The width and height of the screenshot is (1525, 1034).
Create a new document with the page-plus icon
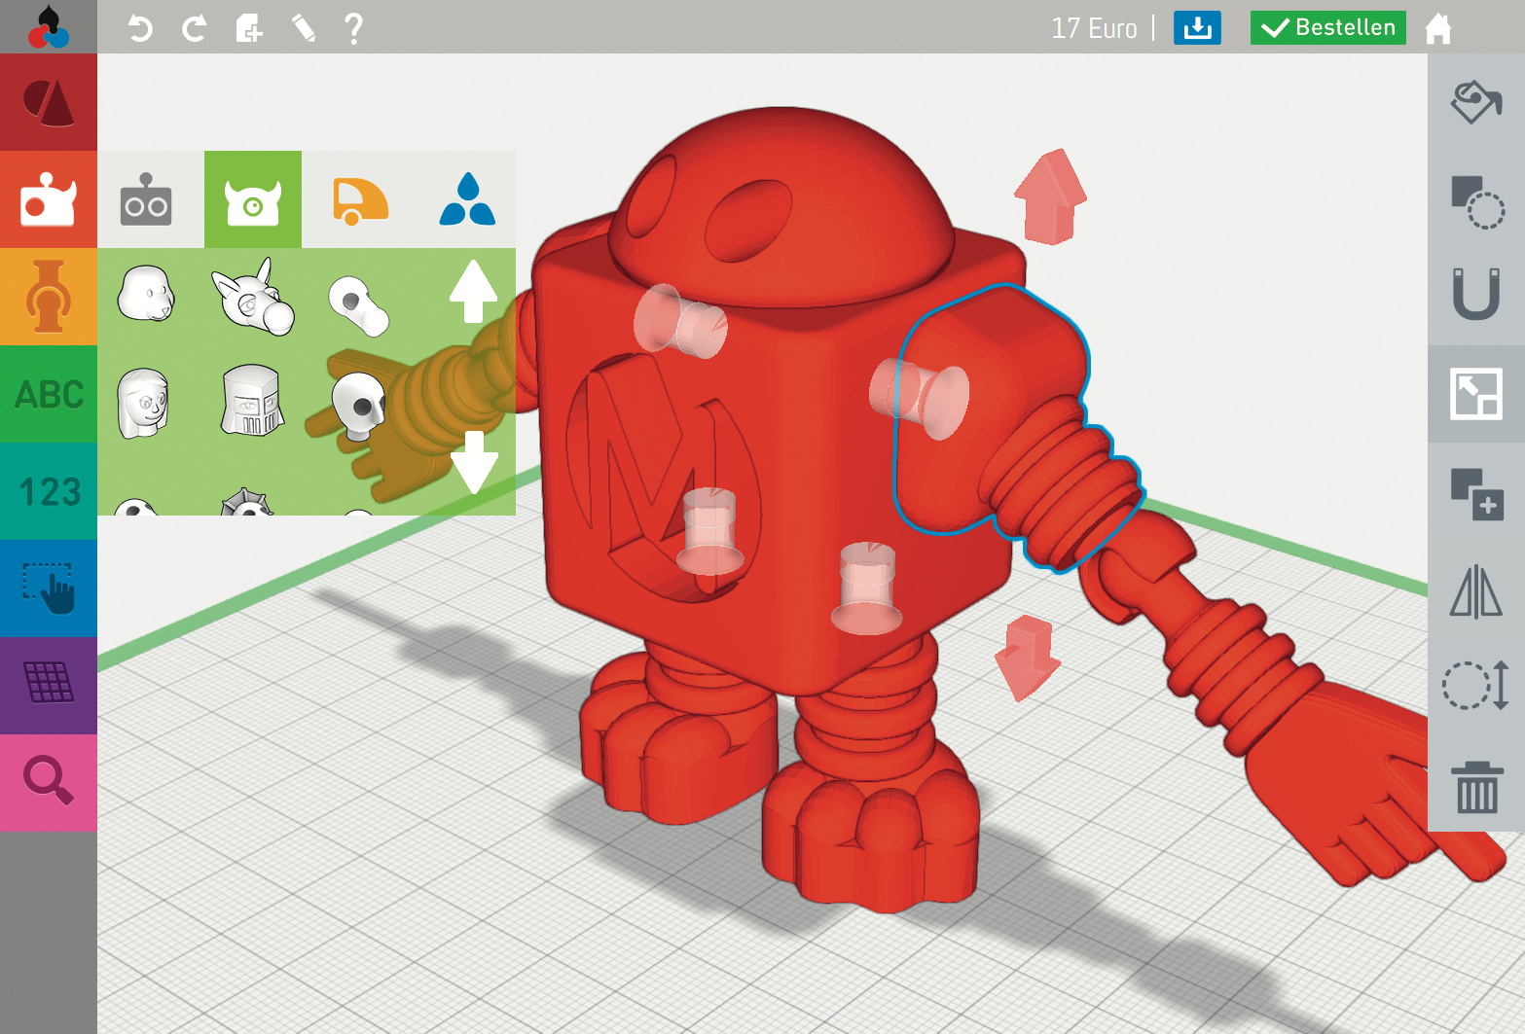point(249,28)
